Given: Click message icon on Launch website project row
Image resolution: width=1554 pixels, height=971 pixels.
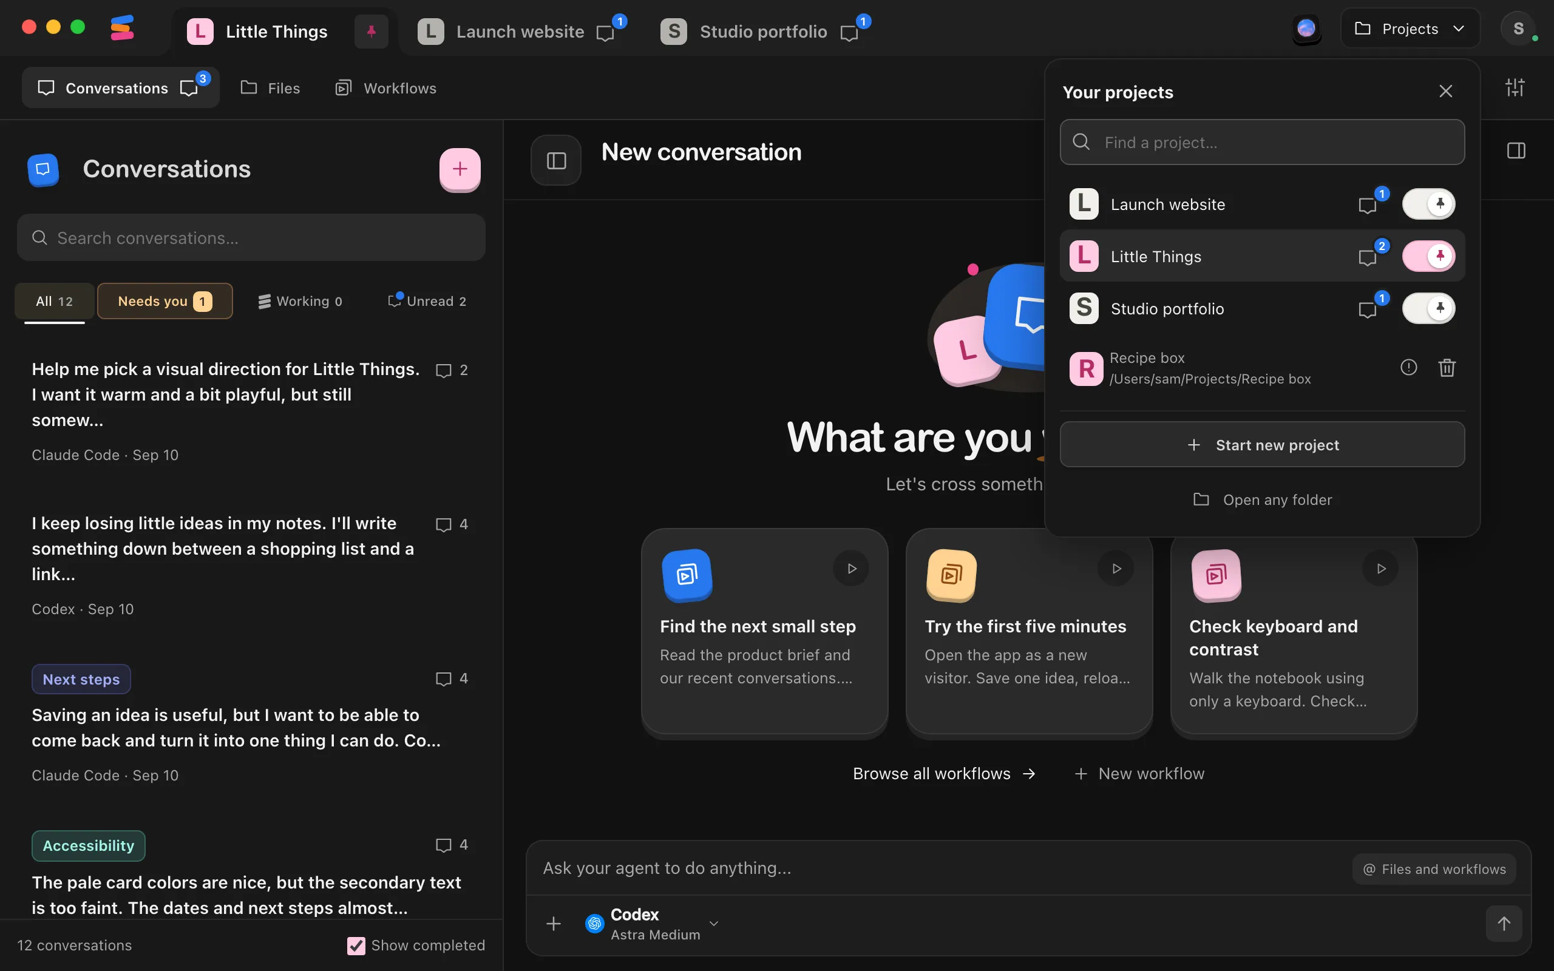Looking at the screenshot, I should (1368, 206).
